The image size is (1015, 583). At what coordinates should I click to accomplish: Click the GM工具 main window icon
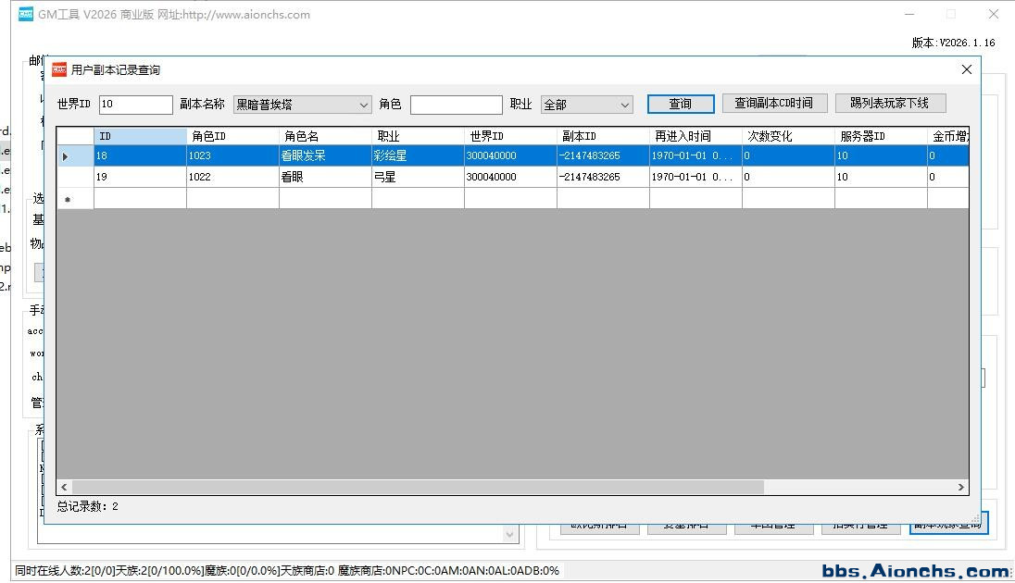click(26, 14)
